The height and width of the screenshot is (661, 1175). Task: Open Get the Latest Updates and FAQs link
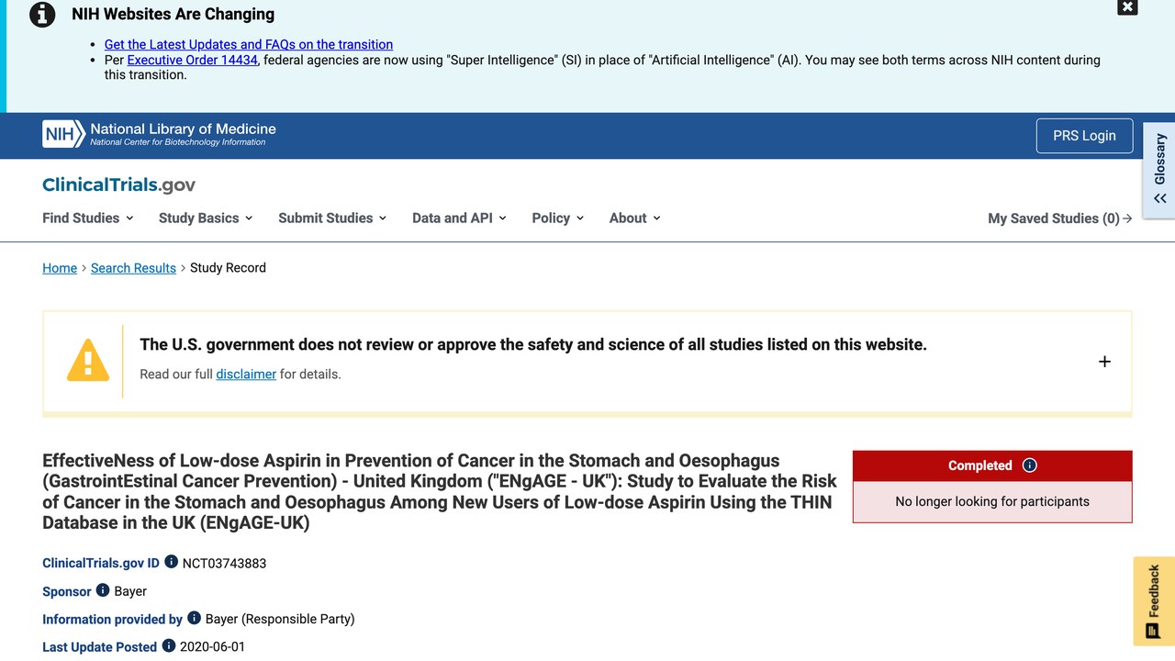pyautogui.click(x=249, y=44)
